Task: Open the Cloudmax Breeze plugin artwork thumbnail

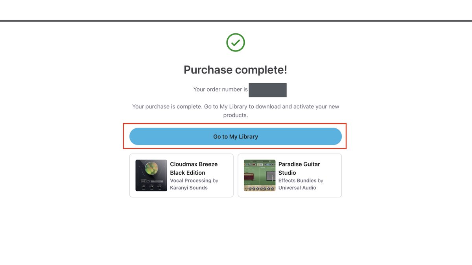Action: tap(151, 175)
